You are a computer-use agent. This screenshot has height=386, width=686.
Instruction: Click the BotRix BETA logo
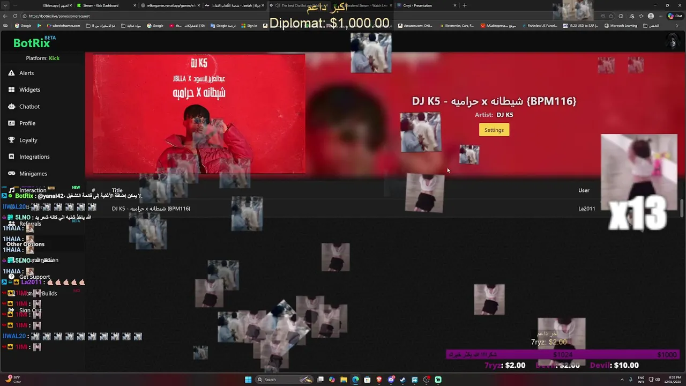[35, 42]
